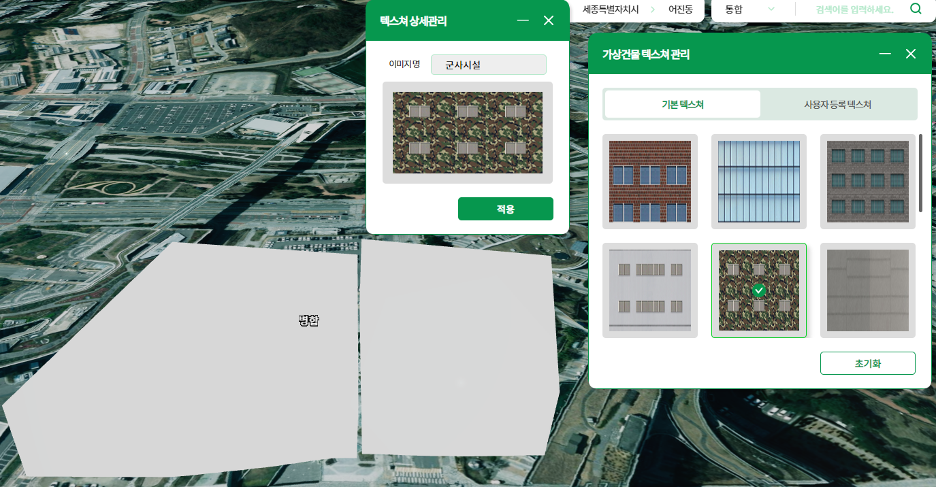Click the 가상건물 텍스쳐 관리 panel title
Image resolution: width=936 pixels, height=487 pixels.
[x=646, y=54]
